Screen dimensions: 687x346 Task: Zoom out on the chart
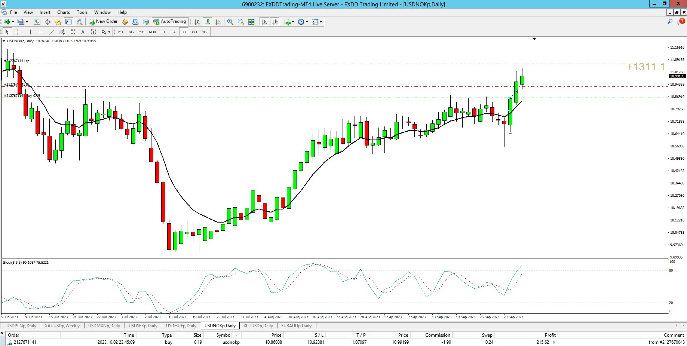tap(241, 22)
